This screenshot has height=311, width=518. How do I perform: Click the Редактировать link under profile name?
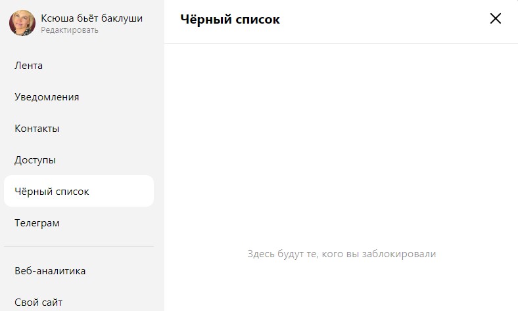[x=70, y=30]
